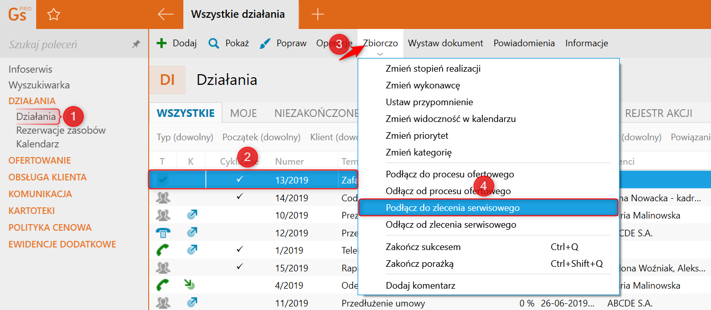Screen dimensions: 711x310
Task: Click the Pokaż magnifier icon
Action: (x=214, y=43)
